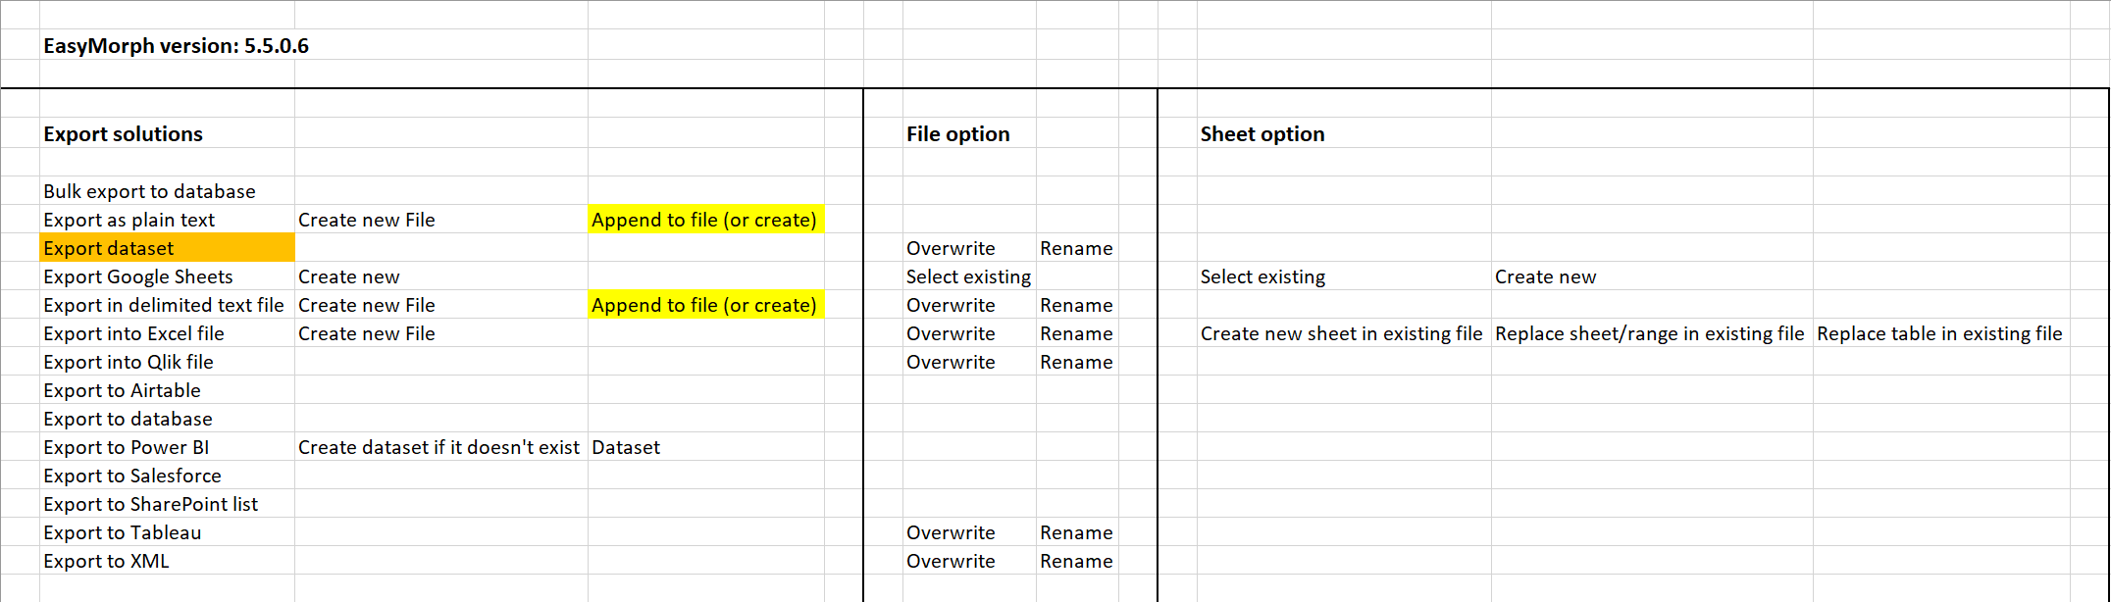Viewport: 2111px width, 602px height.
Task: Select yellow Append cell in delimited text row
Action: pyautogui.click(x=705, y=305)
